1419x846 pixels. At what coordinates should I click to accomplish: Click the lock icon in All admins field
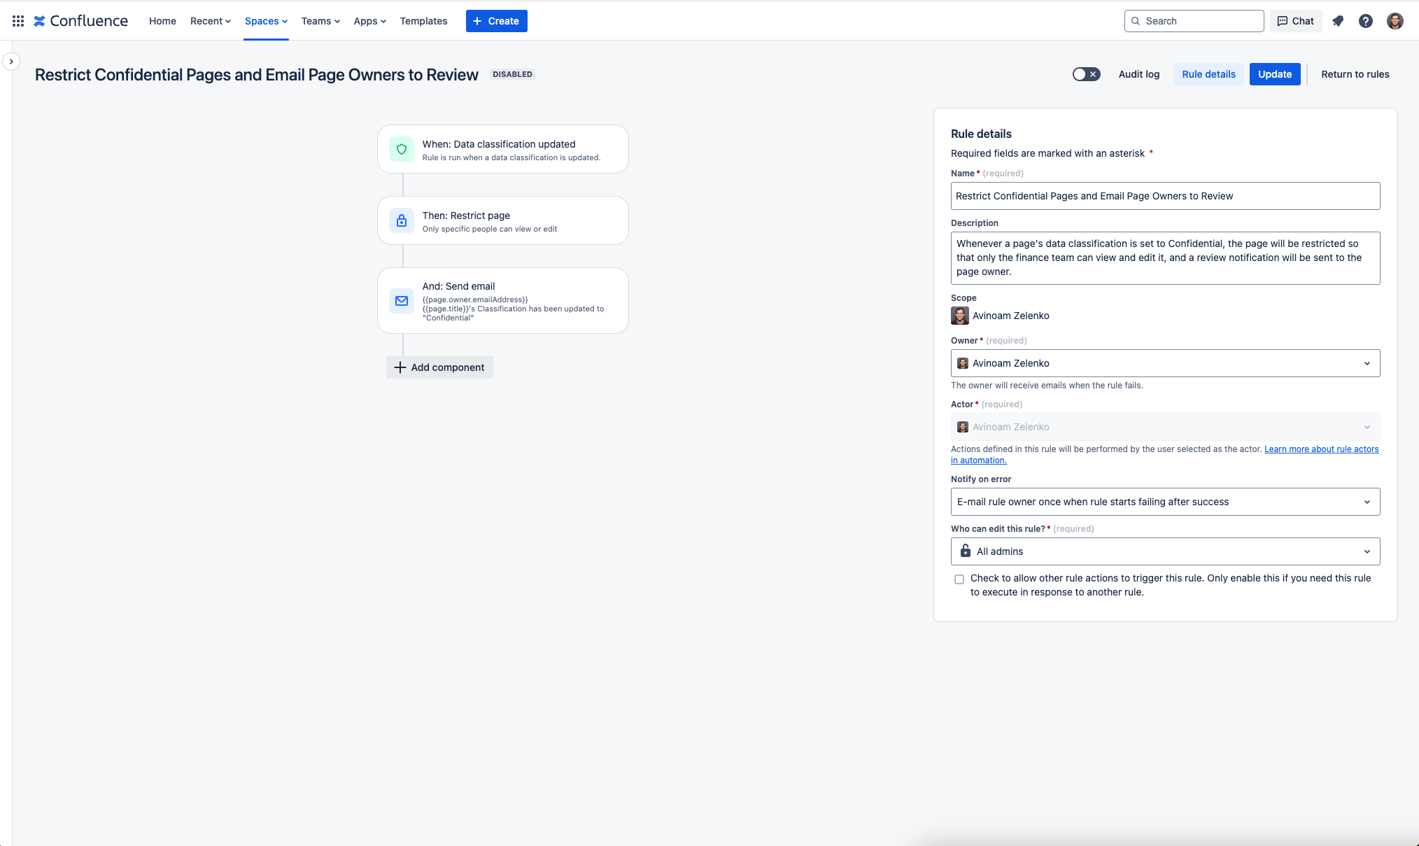click(x=965, y=551)
